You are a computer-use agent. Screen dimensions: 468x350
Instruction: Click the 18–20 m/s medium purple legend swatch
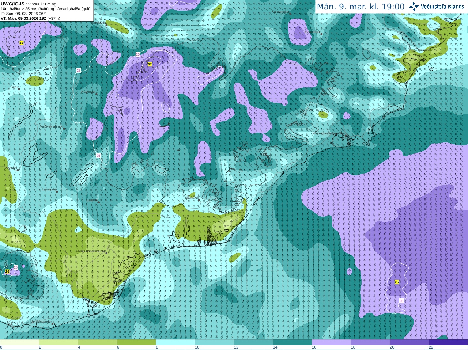pyautogui.click(x=370, y=342)
